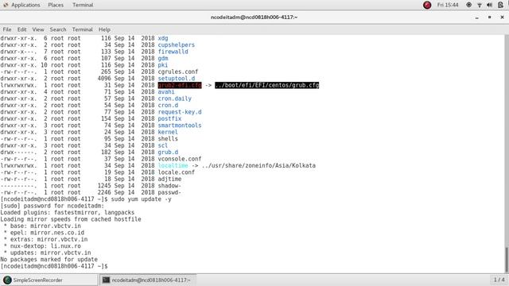Click the highlighted grub2-efi.cfg link name
The width and height of the screenshot is (509, 286).
pos(180,85)
